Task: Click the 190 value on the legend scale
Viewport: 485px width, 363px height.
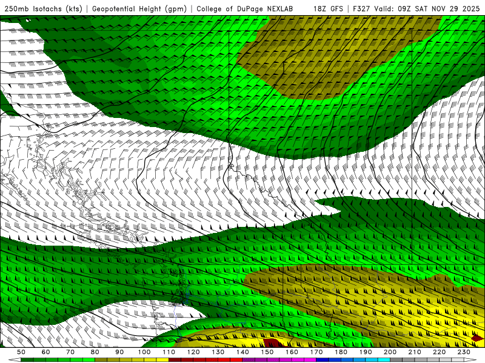Action: click(x=366, y=352)
